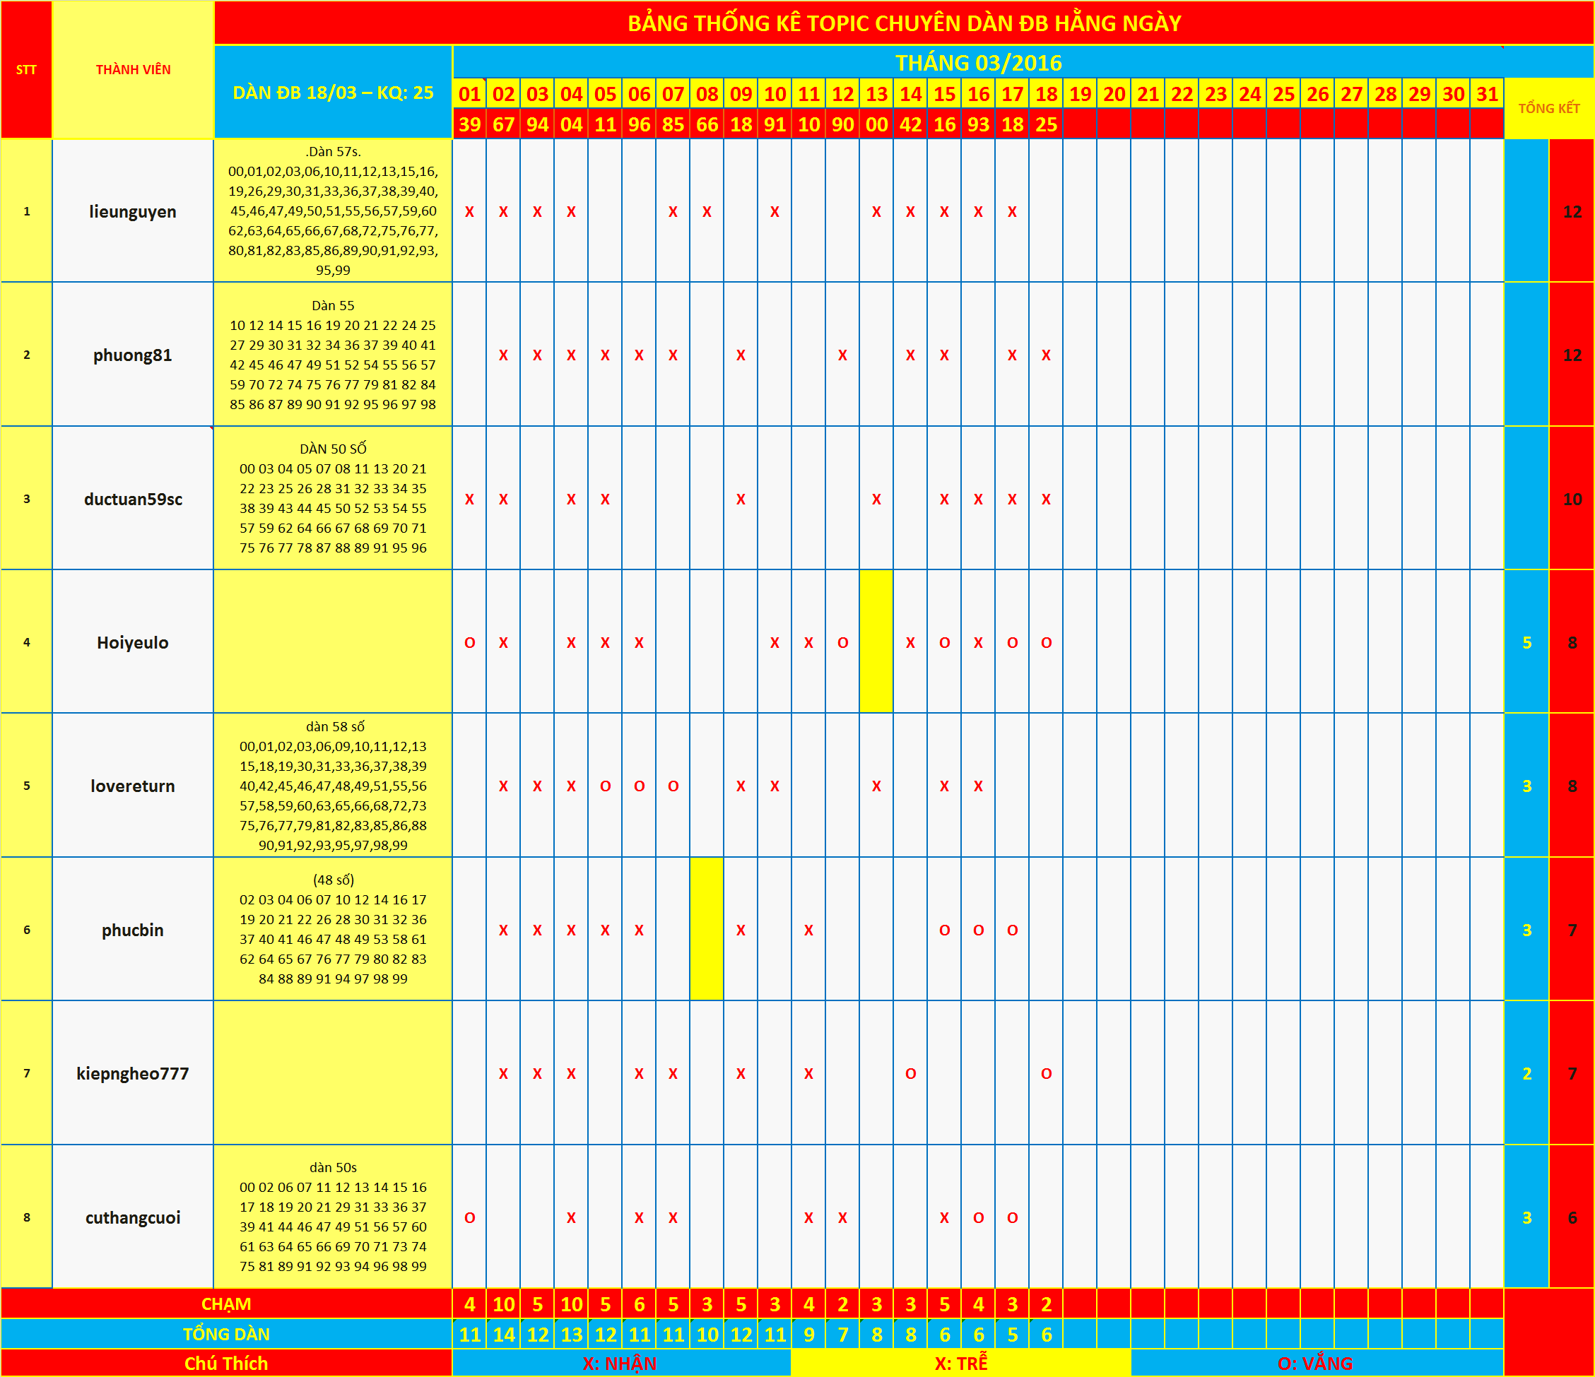The height and width of the screenshot is (1377, 1595).
Task: Click day header '01'
Action: (469, 94)
